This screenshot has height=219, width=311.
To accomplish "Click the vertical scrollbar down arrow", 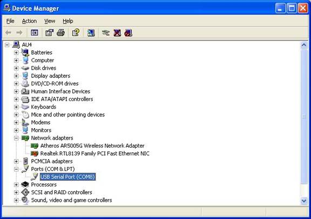I will click(304, 201).
